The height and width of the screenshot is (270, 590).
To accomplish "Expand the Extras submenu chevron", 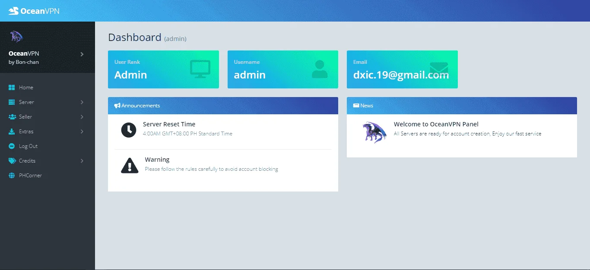I will [x=82, y=132].
